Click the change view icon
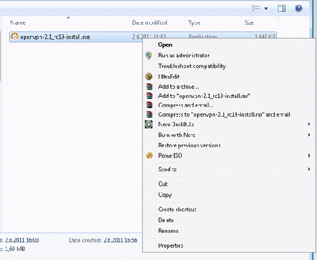 click(x=256, y=8)
